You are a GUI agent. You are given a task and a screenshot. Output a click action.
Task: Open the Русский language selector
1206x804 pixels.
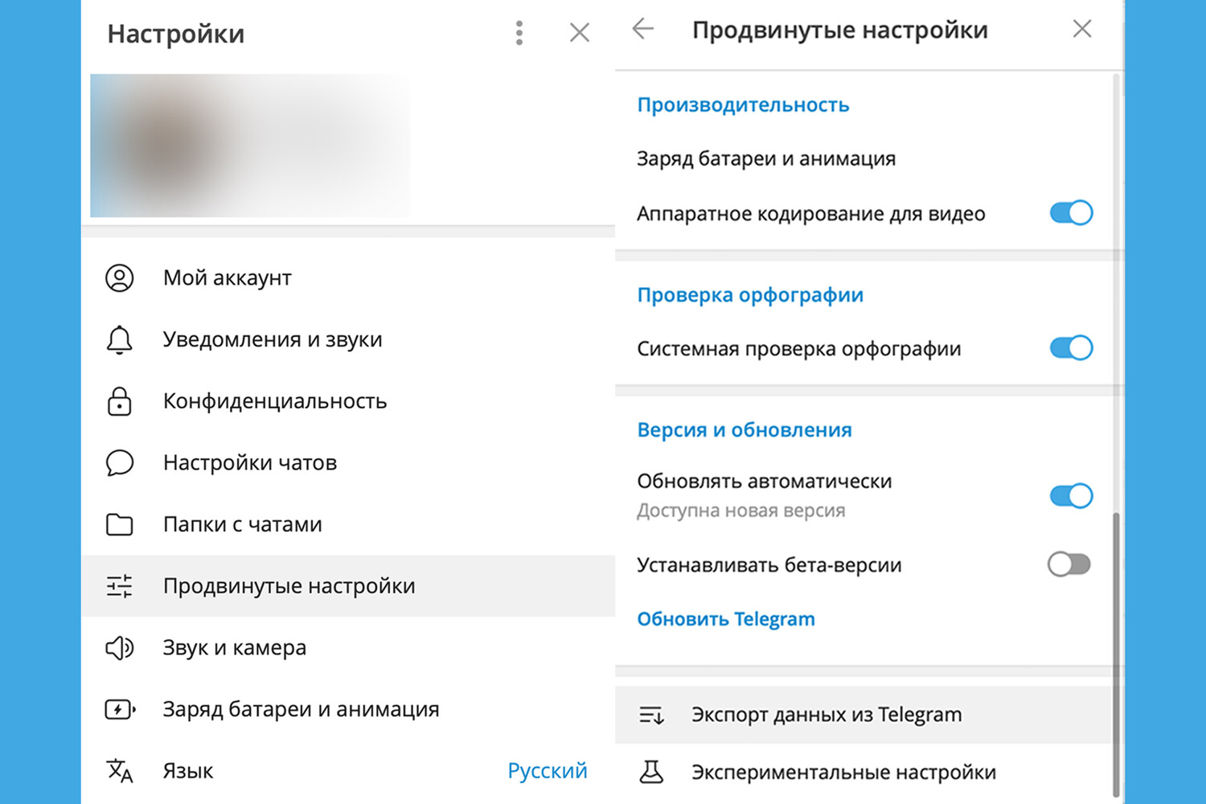point(547,771)
